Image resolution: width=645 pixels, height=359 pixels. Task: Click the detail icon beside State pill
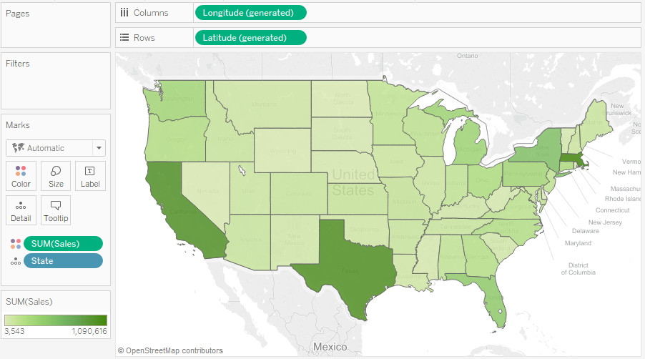[16, 261]
